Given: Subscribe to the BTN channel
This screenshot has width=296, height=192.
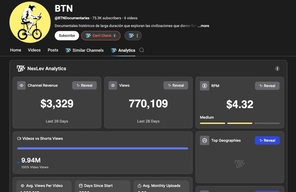Looking at the screenshot, I should click(67, 36).
